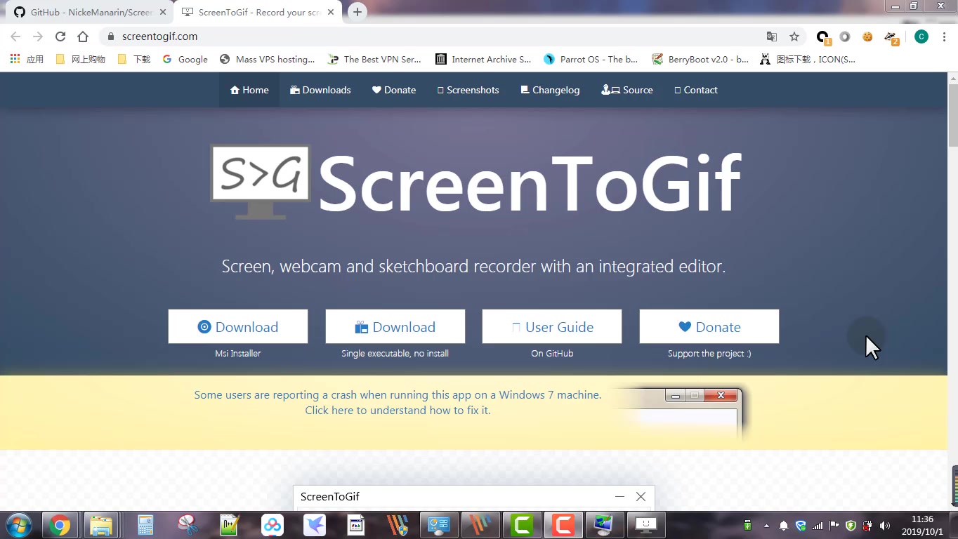
Task: Open the Calculator taskbar icon
Action: [x=145, y=525]
